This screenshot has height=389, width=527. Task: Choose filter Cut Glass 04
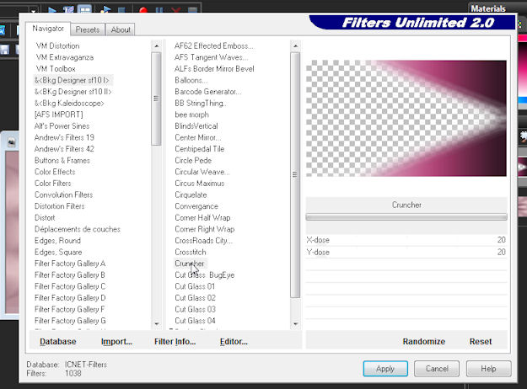(x=195, y=321)
